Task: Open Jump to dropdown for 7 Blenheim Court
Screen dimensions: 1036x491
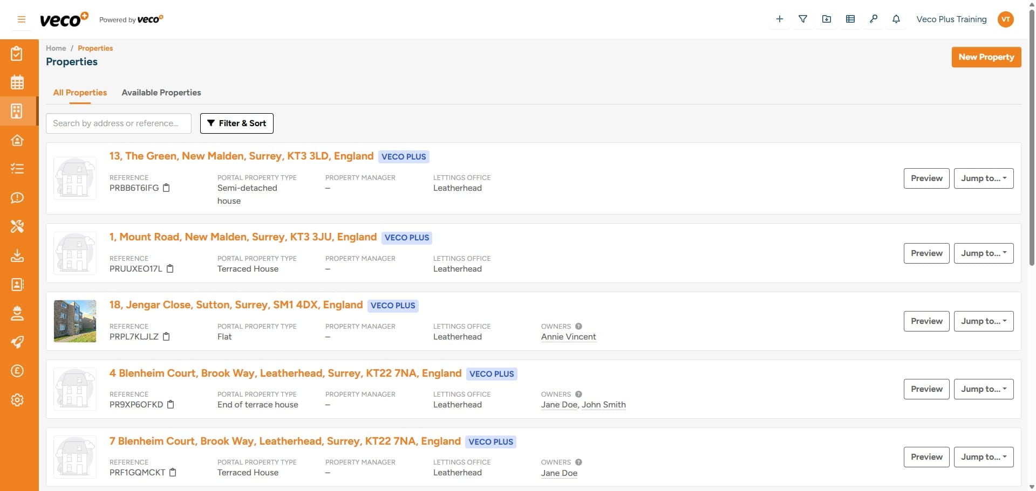Action: (983, 457)
